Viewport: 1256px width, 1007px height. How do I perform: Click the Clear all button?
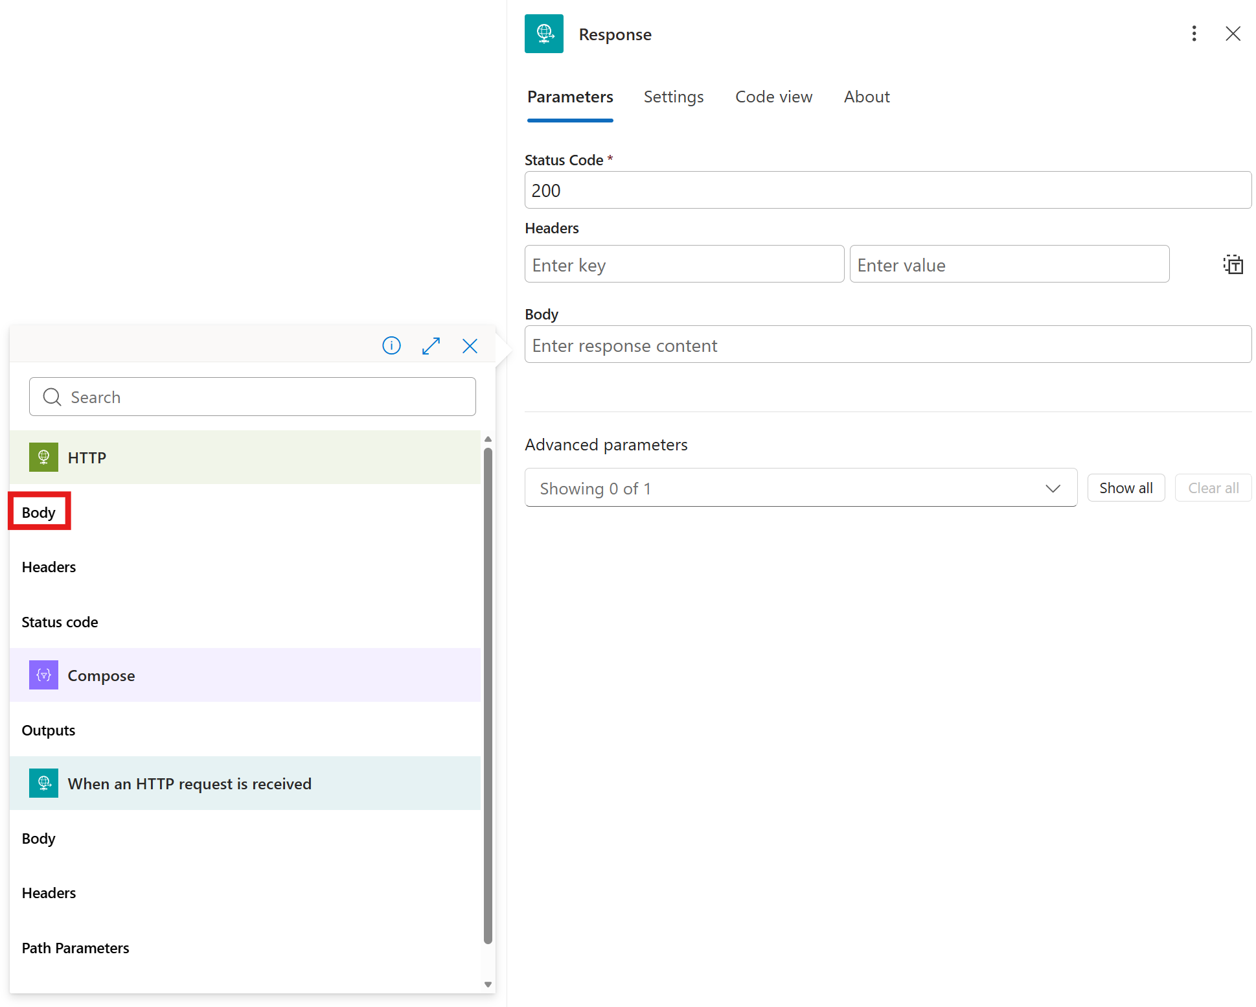1213,488
